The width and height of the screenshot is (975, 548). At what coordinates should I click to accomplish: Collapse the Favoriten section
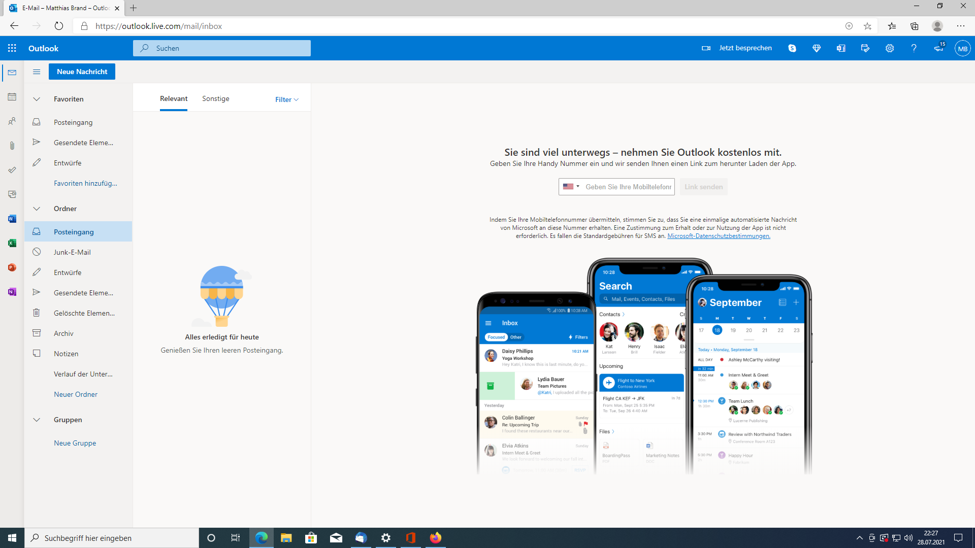tap(37, 99)
